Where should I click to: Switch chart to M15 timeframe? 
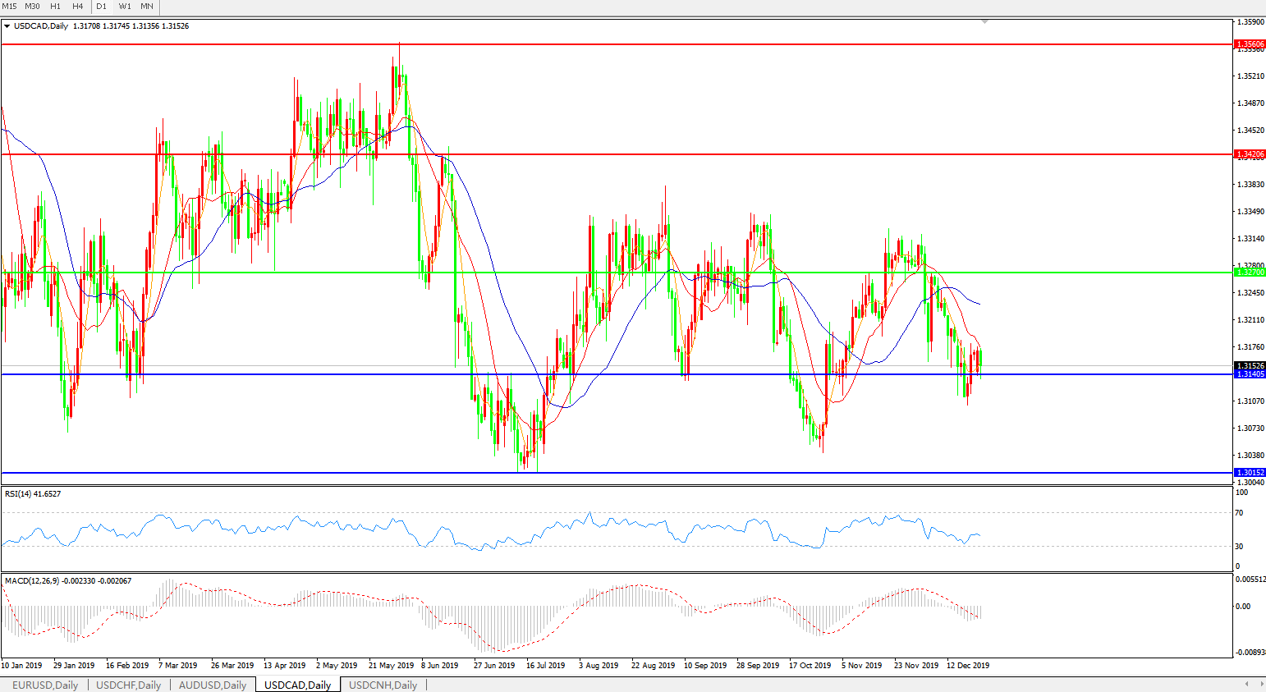coord(9,7)
